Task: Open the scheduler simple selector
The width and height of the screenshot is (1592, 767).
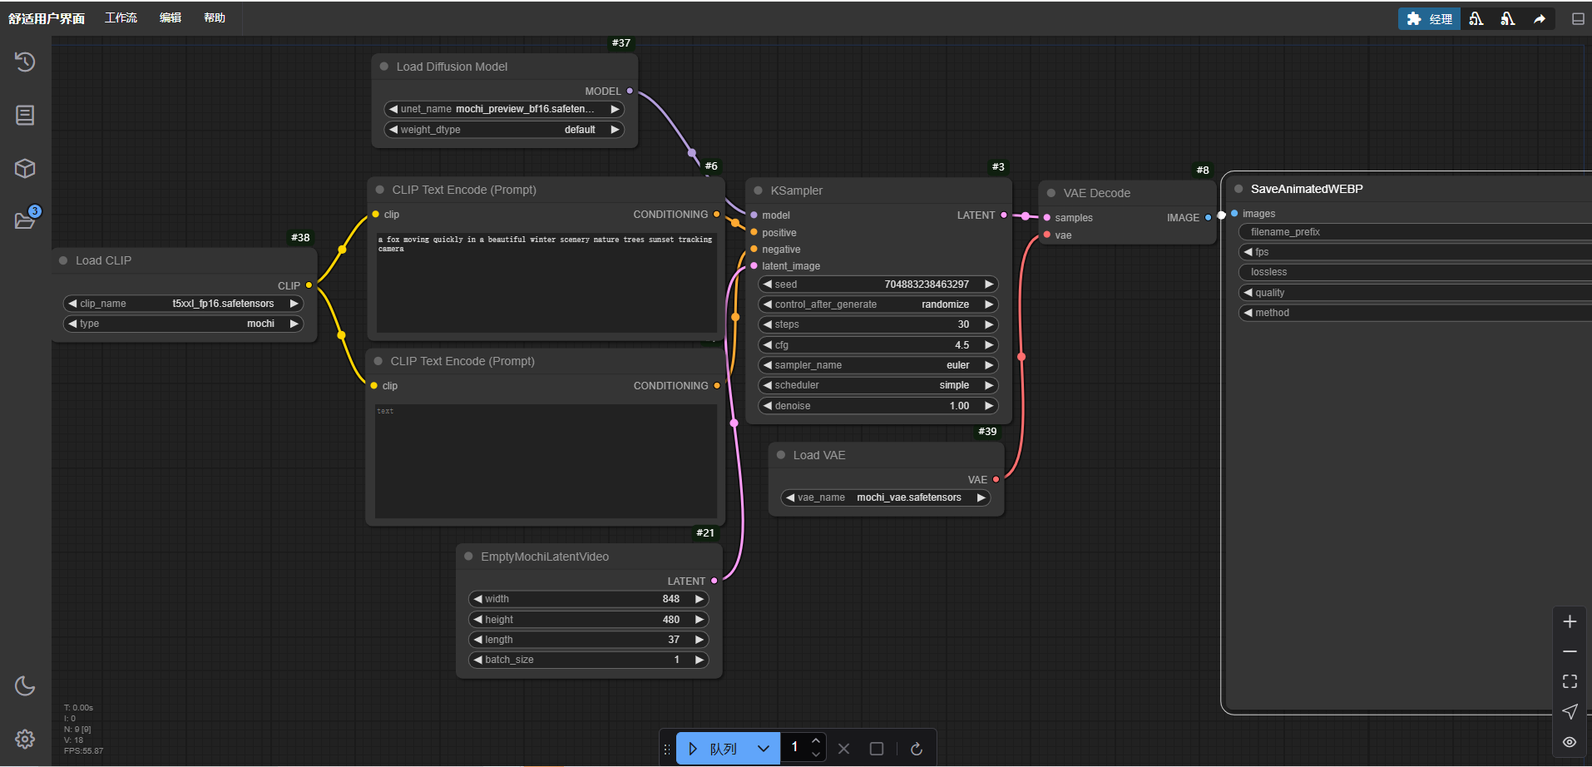Action: tap(878, 385)
